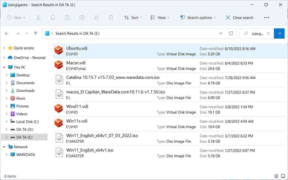
Task: Click the Win11_English_x64v1.iso file icon
Action: 59,152
